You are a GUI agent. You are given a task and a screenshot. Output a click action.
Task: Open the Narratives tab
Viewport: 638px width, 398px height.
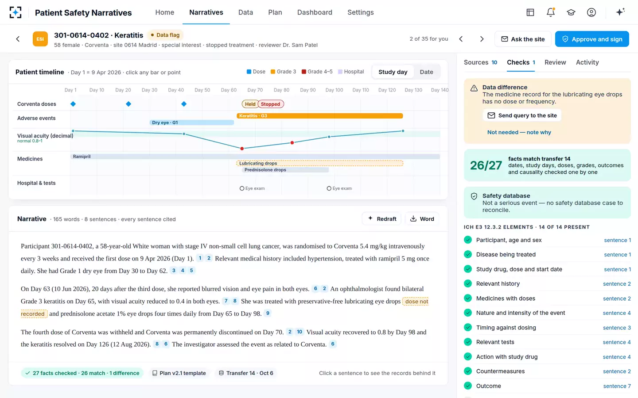click(x=206, y=12)
